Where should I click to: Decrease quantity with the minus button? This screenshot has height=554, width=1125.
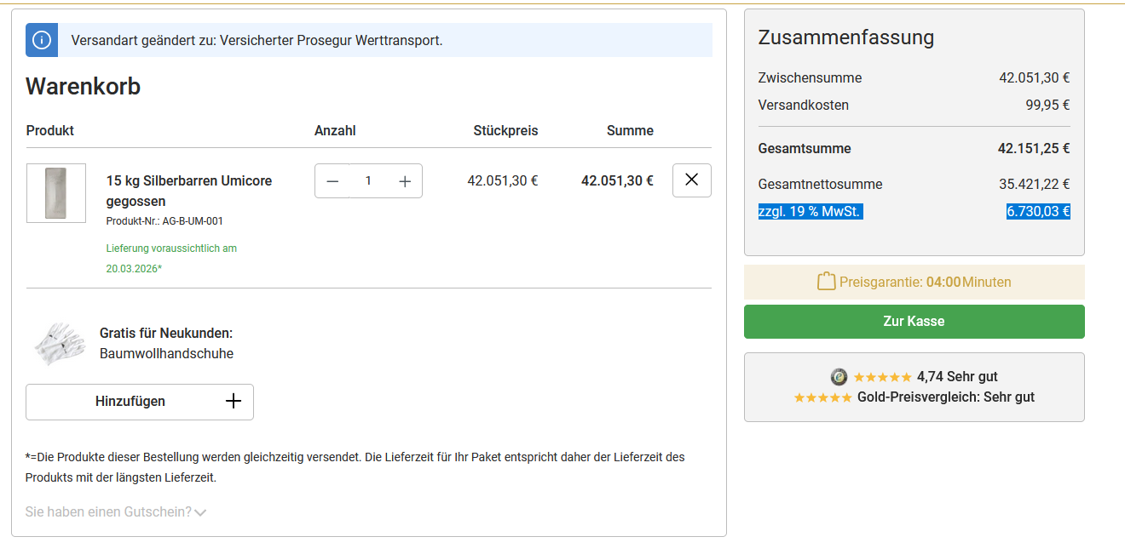[333, 181]
